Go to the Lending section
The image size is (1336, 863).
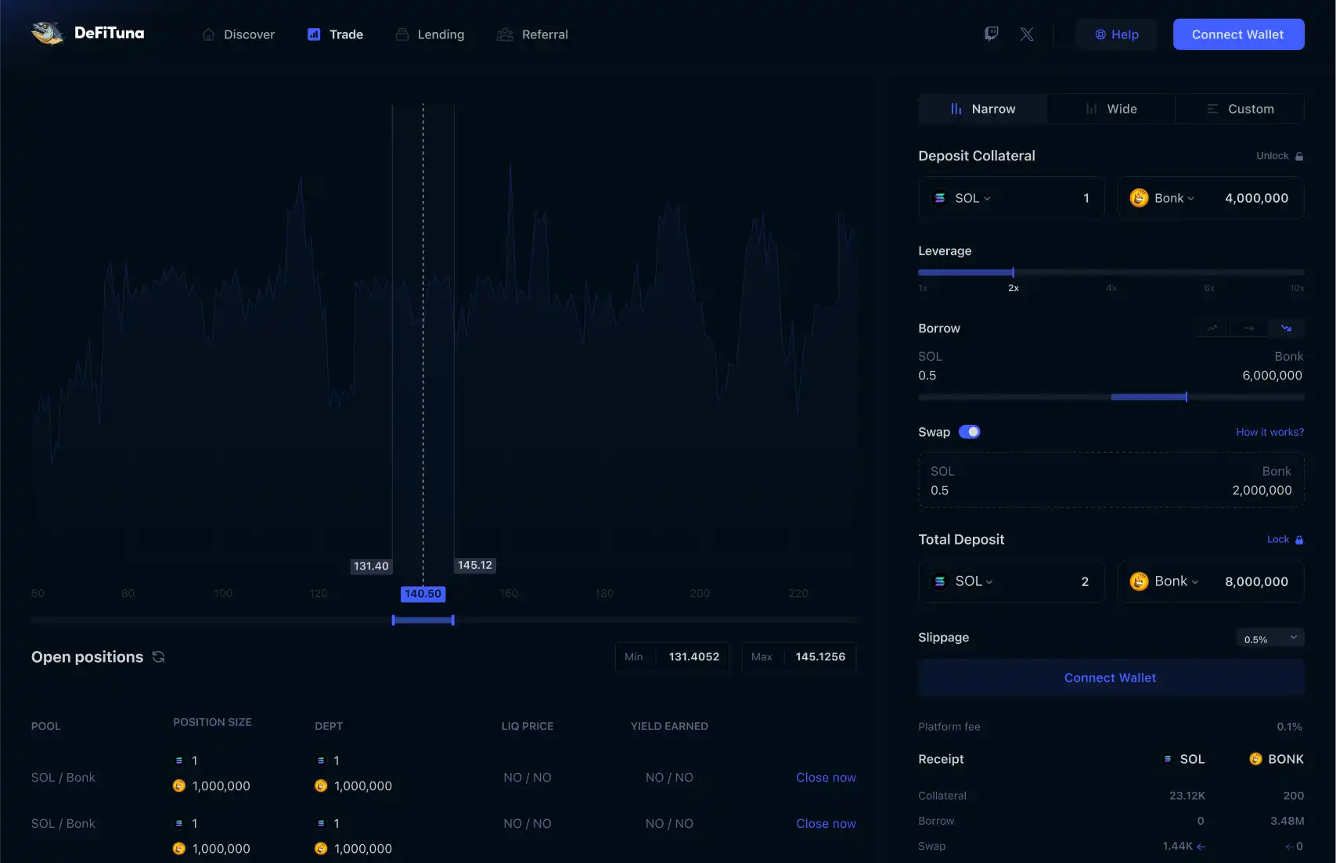[x=430, y=34]
